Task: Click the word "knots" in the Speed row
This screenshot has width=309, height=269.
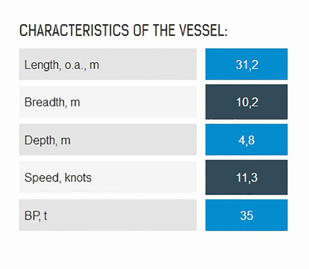Action: tap(78, 178)
